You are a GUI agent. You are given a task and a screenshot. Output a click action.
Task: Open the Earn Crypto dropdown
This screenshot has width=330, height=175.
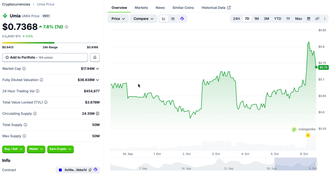click(x=60, y=149)
